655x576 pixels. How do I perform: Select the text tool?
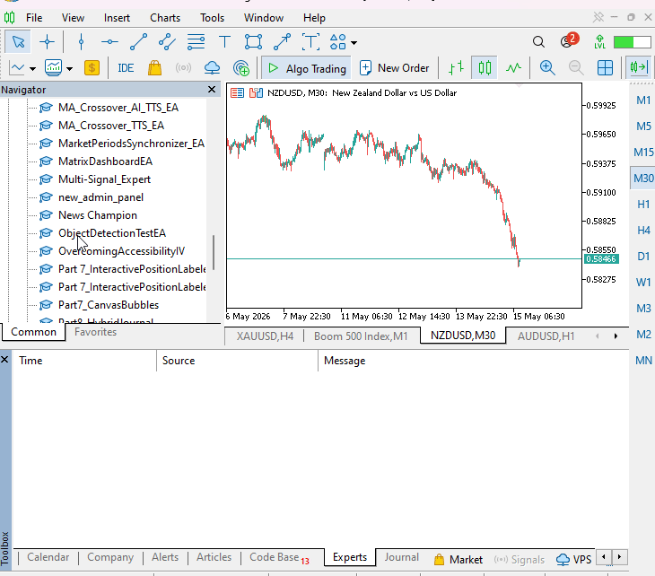(224, 42)
